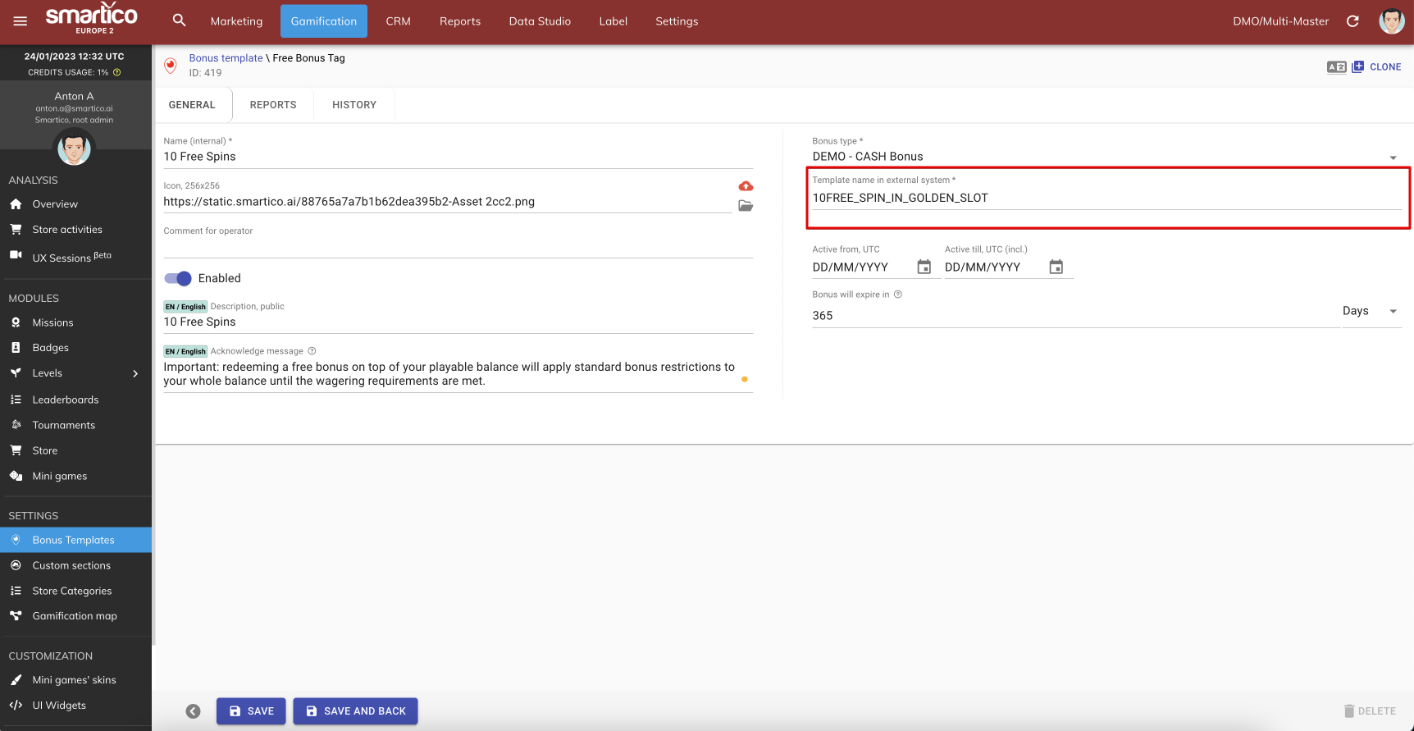Image resolution: width=1414 pixels, height=731 pixels.
Task: Click the Template name in external system field
Action: pyautogui.click(x=1106, y=198)
